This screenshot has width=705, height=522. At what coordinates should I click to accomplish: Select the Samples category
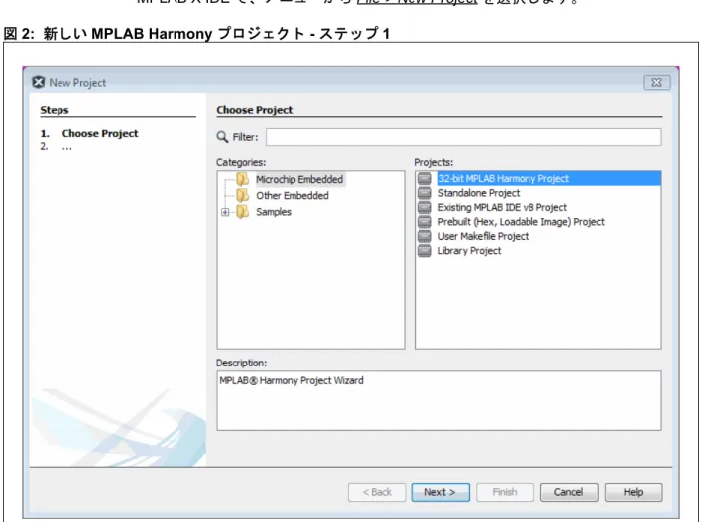pos(274,212)
